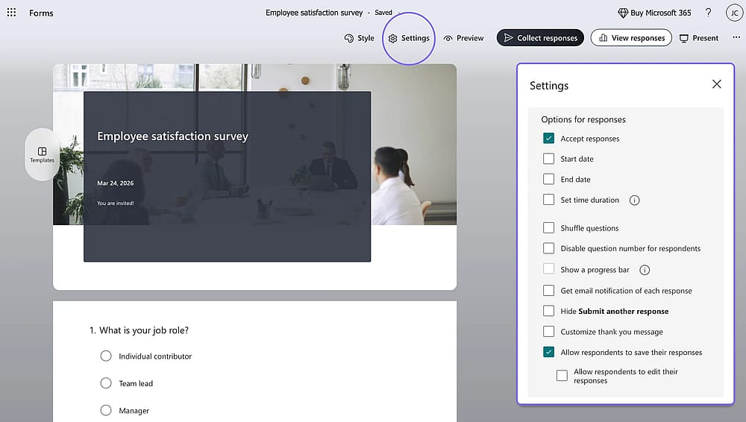This screenshot has width=746, height=422.
Task: Open the Settings gear option
Action: (x=409, y=38)
